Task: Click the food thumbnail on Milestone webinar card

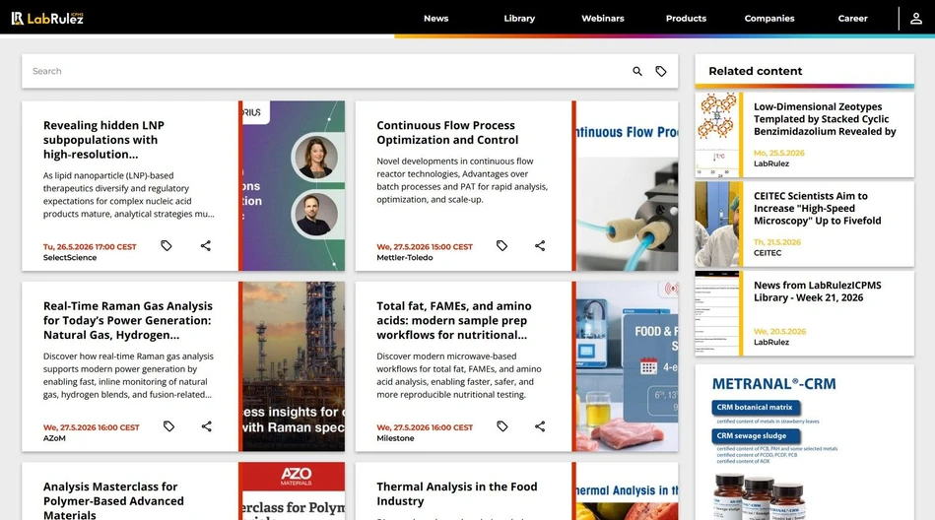Action: point(627,366)
